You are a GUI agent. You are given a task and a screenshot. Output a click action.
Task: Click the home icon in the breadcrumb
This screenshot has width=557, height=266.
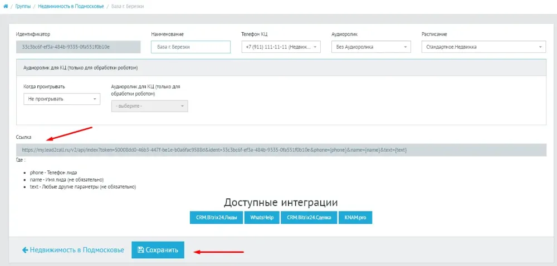6,5
